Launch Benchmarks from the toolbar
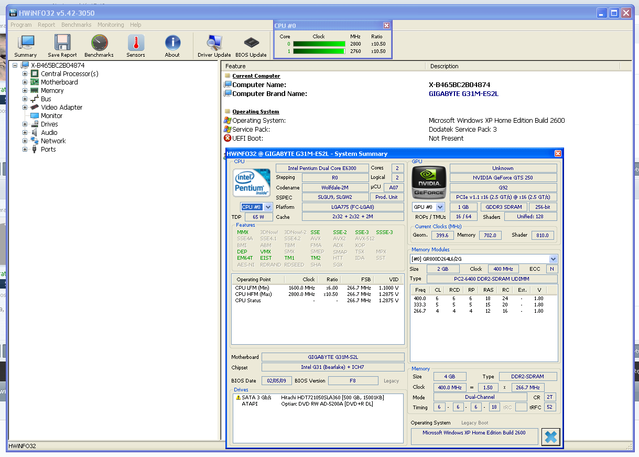 click(x=99, y=43)
